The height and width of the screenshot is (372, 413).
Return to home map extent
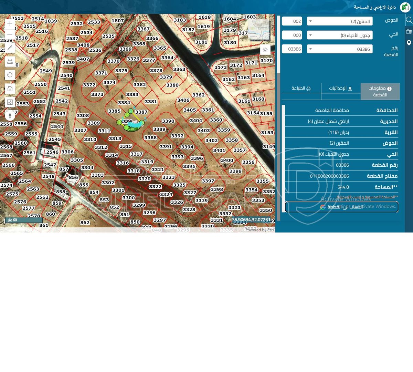pyautogui.click(x=10, y=89)
